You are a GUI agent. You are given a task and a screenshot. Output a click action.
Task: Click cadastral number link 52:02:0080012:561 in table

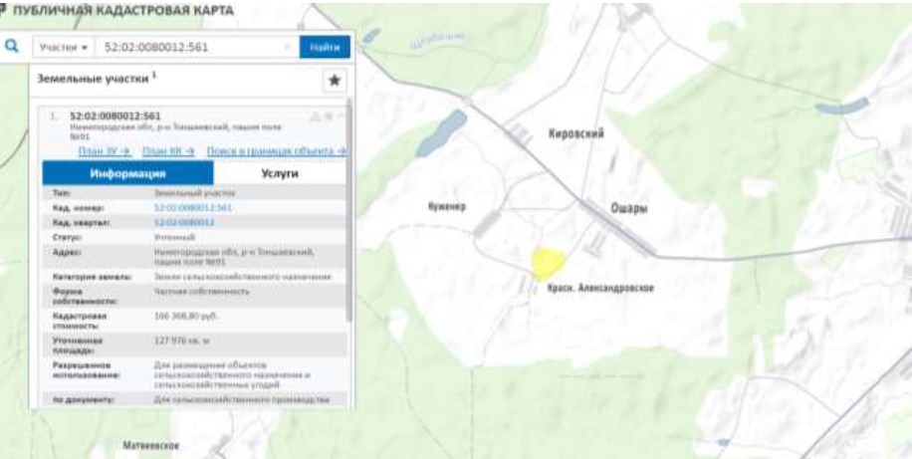192,207
